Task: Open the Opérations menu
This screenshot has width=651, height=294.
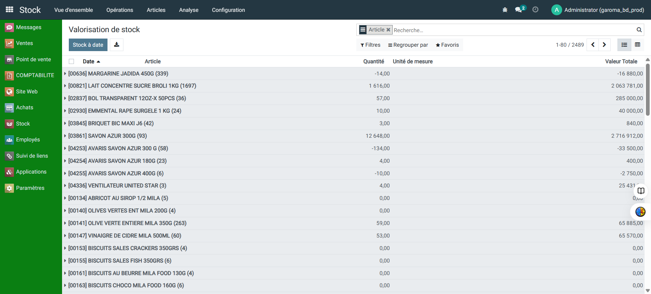Action: [x=120, y=10]
